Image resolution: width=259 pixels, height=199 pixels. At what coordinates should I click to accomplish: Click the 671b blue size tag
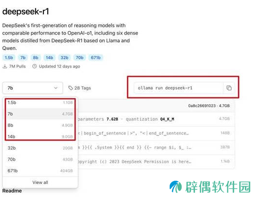point(96,58)
